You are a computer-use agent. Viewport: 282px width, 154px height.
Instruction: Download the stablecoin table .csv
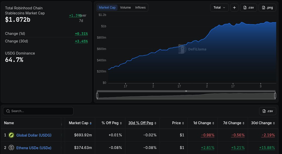(268, 111)
